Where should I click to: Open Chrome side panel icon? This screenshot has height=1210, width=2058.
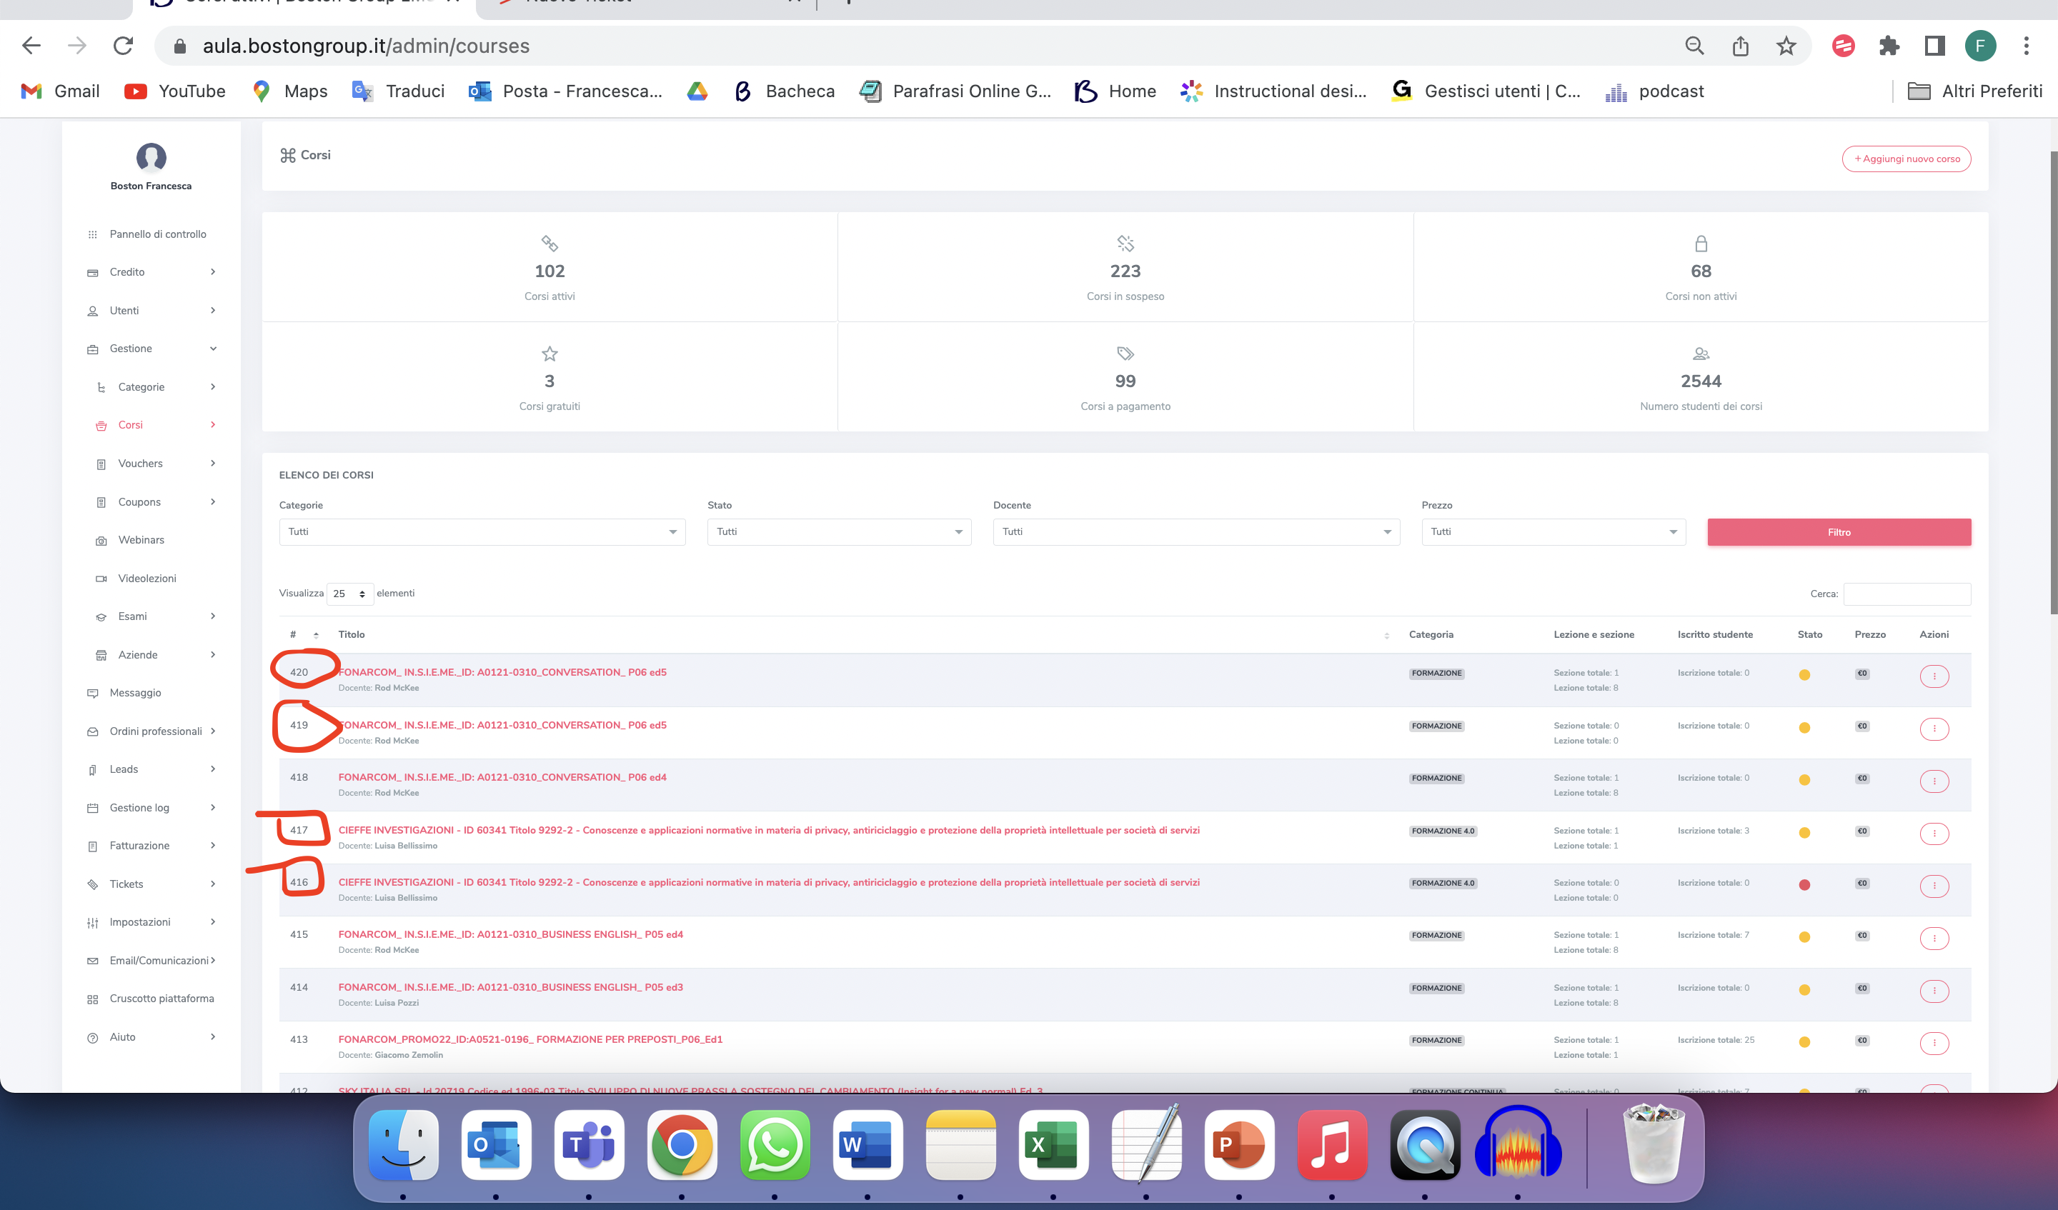pyautogui.click(x=1934, y=46)
